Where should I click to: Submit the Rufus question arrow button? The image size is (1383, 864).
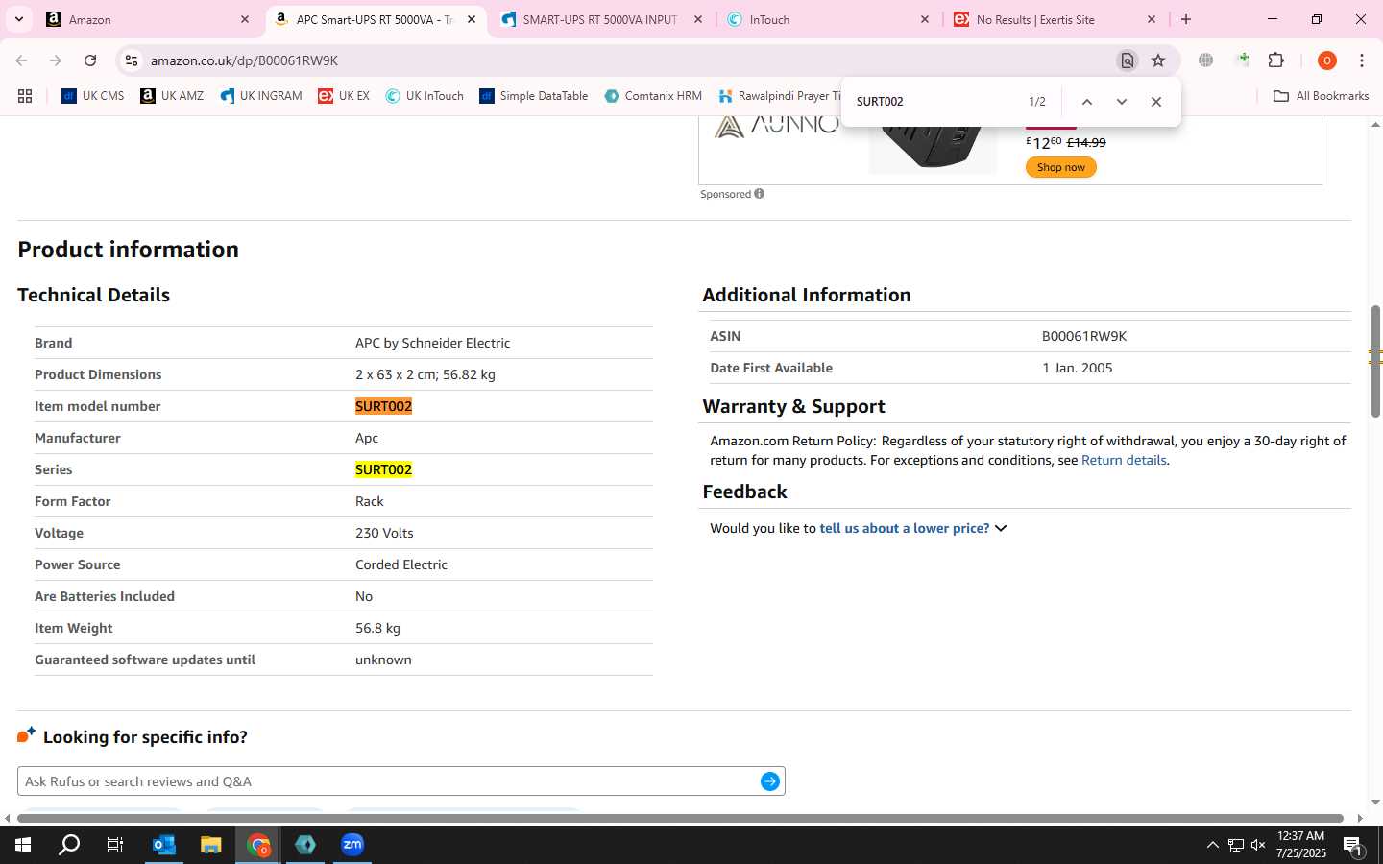[769, 781]
